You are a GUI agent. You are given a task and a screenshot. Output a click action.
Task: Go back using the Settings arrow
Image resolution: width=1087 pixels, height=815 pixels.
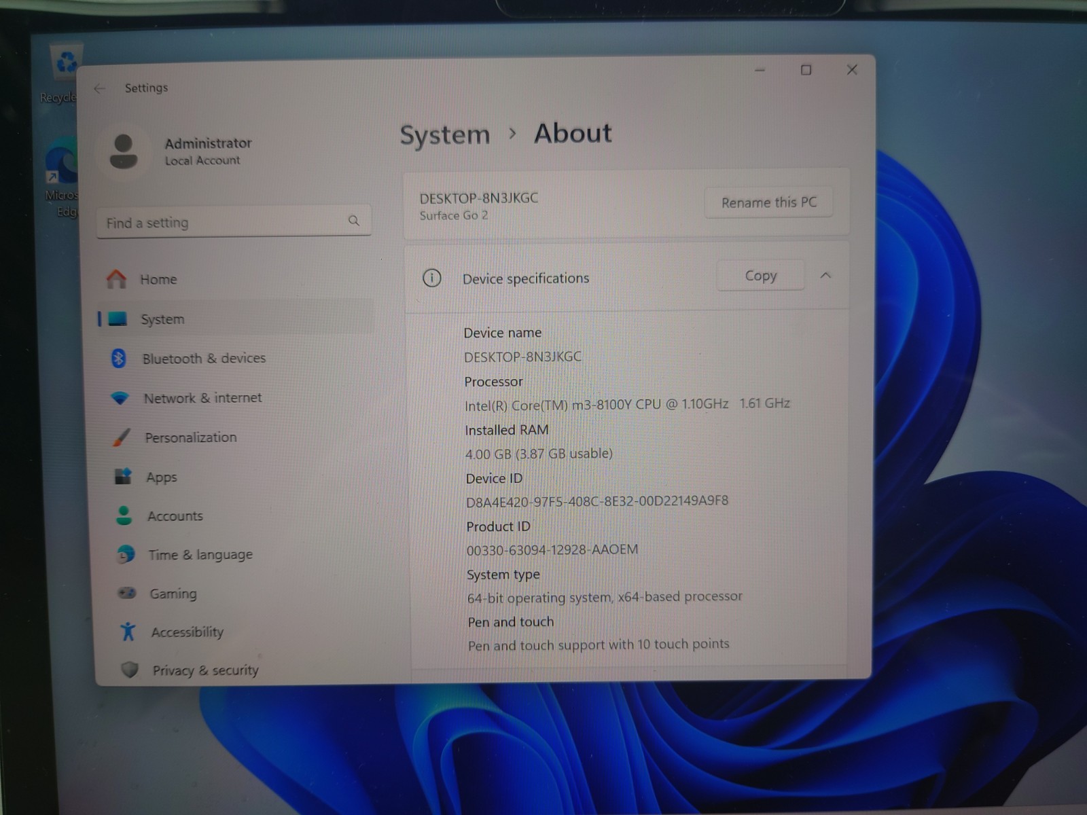pyautogui.click(x=100, y=88)
